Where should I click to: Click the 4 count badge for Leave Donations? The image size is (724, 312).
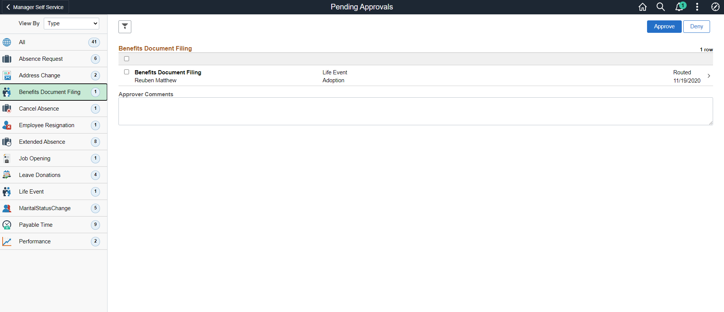[x=95, y=175]
